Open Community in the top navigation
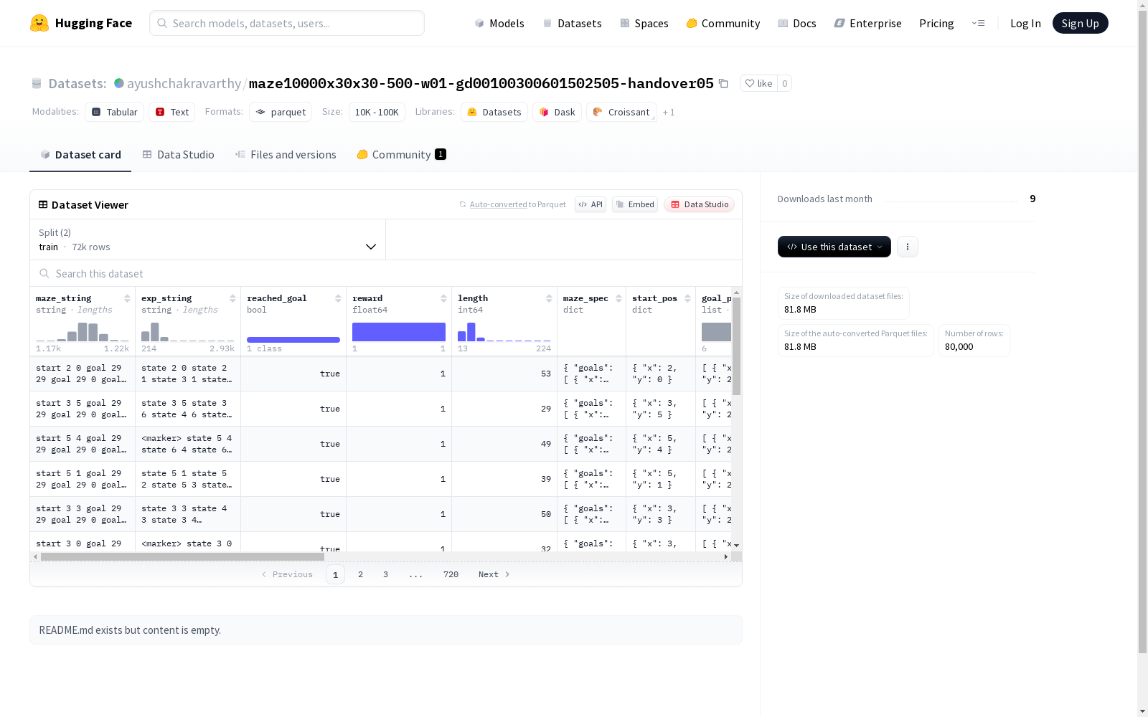The image size is (1148, 717). pos(723,23)
